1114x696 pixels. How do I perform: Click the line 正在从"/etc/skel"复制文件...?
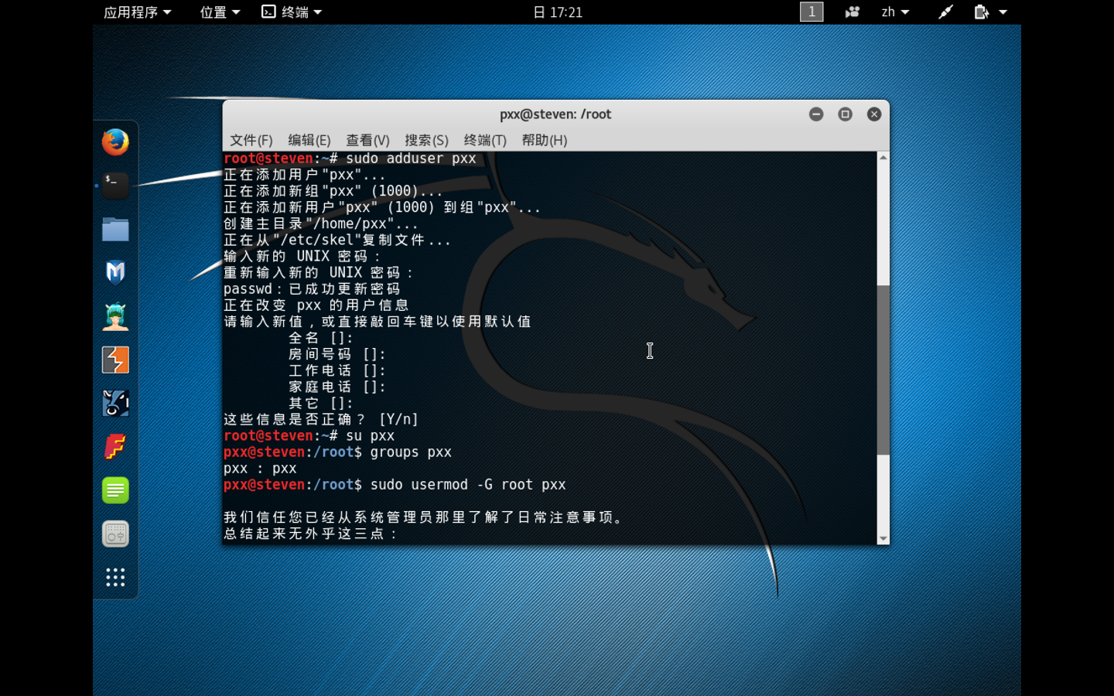[337, 240]
